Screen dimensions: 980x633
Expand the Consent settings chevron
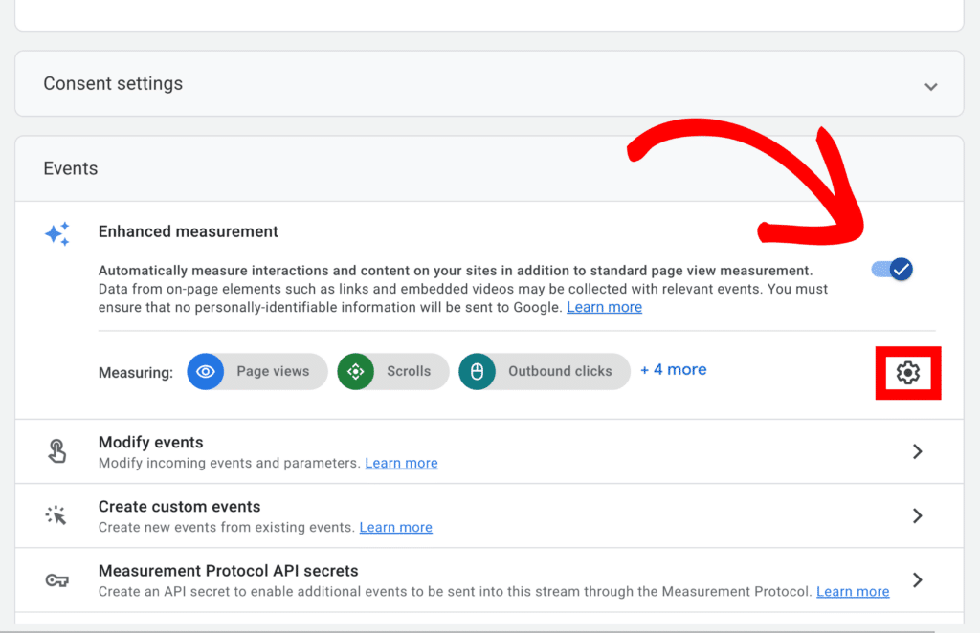(x=930, y=86)
